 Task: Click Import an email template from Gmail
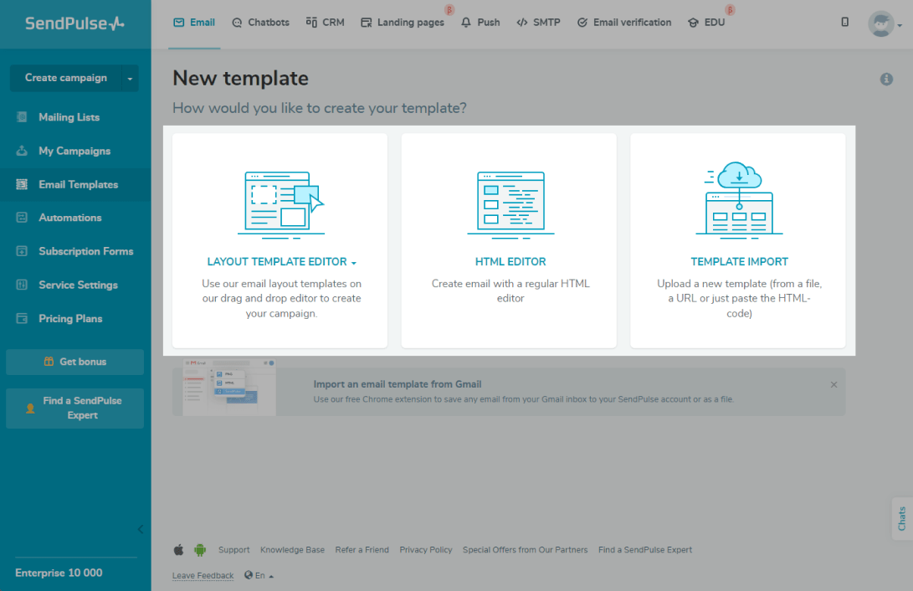point(398,384)
